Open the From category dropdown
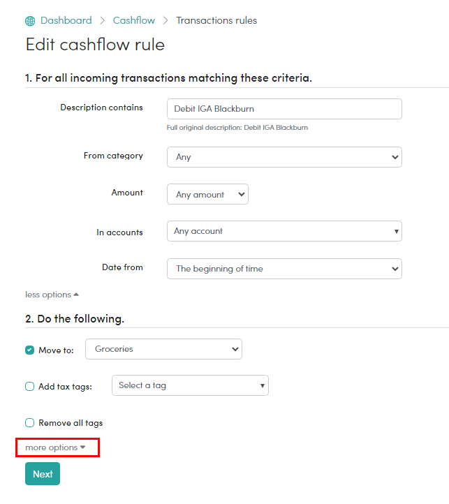 tap(284, 157)
